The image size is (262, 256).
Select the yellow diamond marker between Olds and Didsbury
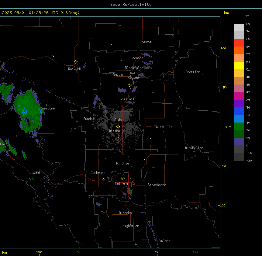pos(118,127)
